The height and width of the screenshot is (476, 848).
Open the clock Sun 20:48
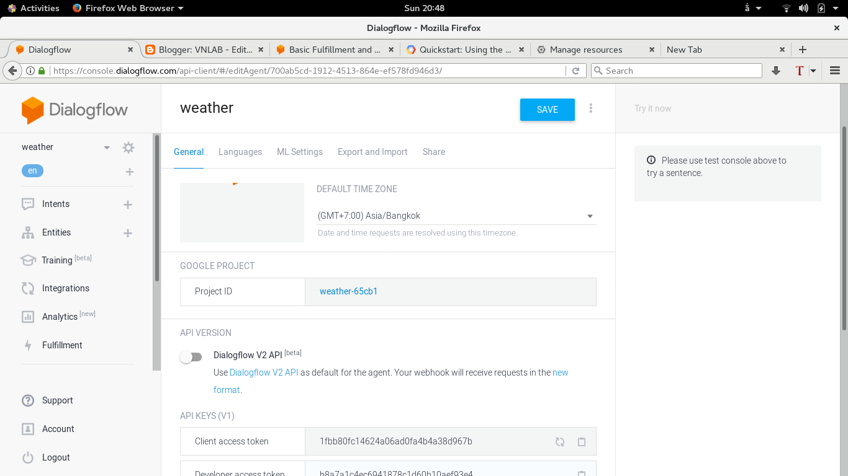coord(424,8)
